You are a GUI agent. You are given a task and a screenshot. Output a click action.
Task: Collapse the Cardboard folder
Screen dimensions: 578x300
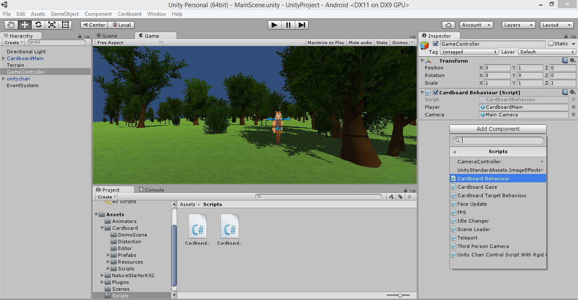102,228
